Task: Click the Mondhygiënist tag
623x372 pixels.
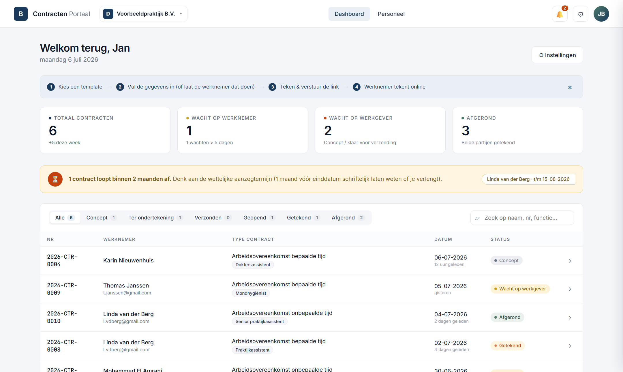Action: pyautogui.click(x=251, y=293)
